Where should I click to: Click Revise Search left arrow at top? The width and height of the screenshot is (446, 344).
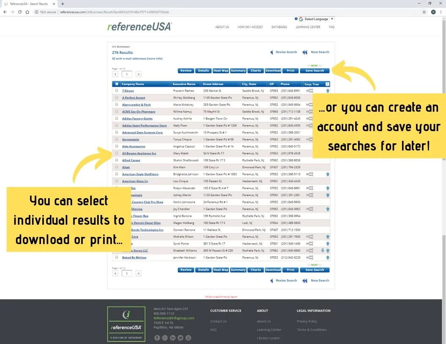[272, 52]
